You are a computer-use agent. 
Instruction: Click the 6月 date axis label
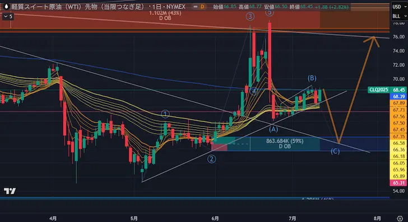[215, 218]
